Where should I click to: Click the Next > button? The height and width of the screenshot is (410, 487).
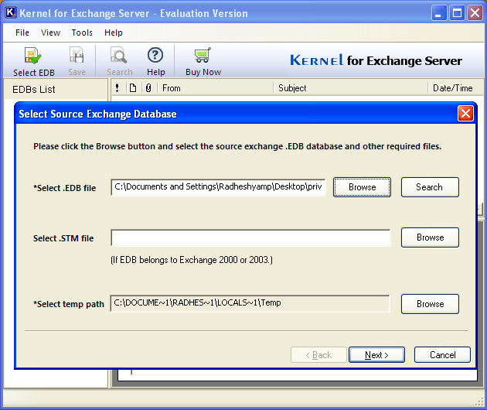(x=376, y=354)
